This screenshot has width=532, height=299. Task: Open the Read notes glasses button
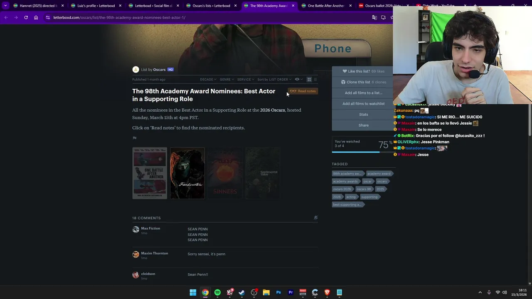[303, 91]
